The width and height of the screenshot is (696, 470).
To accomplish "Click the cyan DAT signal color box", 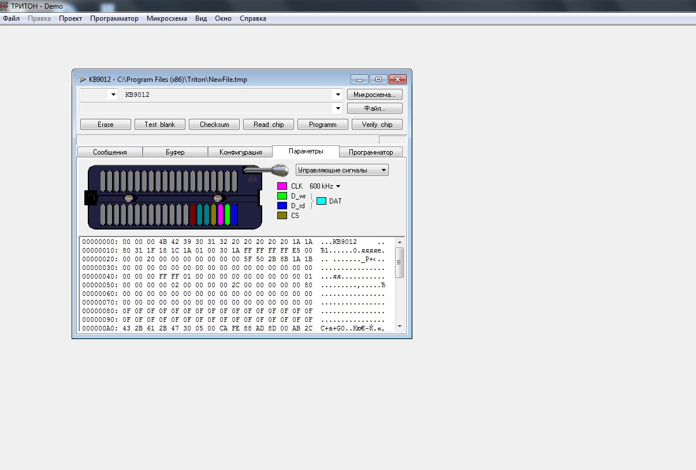I will pyautogui.click(x=321, y=201).
